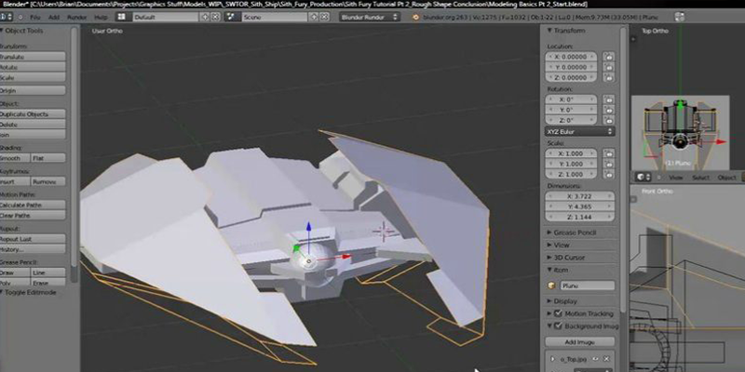Viewport: 745px width, 372px height.
Task: Lock the Location X value
Action: [x=608, y=57]
